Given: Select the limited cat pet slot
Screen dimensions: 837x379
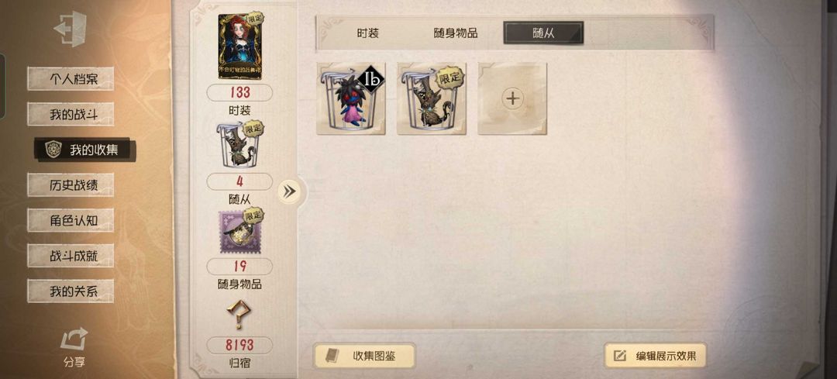Looking at the screenshot, I should [x=432, y=98].
